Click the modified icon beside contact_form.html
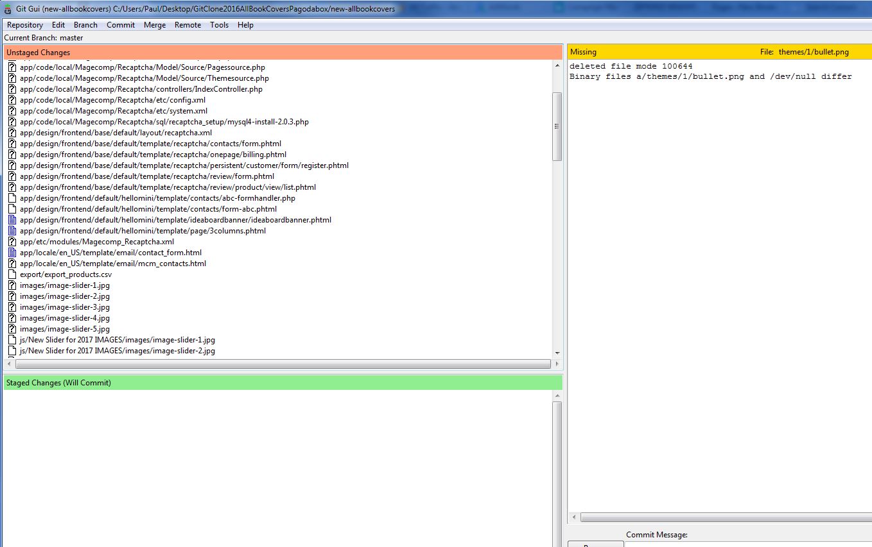Viewport: 872px width, 547px height. (x=12, y=253)
